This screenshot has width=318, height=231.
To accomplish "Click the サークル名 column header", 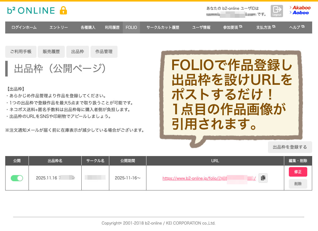I will click(95, 161).
